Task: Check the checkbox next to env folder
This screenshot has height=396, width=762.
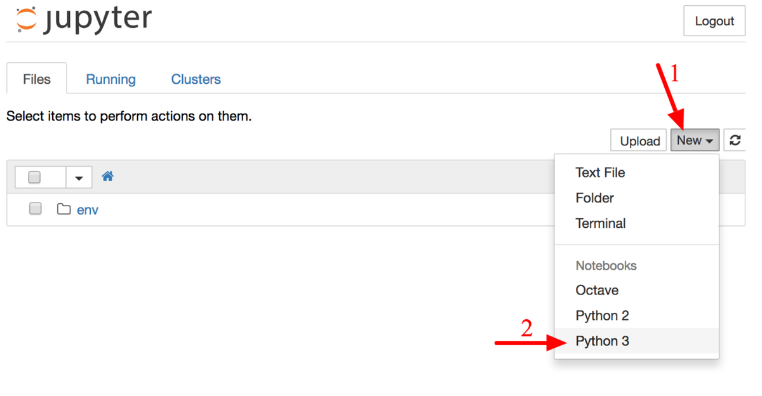Action: [x=35, y=208]
